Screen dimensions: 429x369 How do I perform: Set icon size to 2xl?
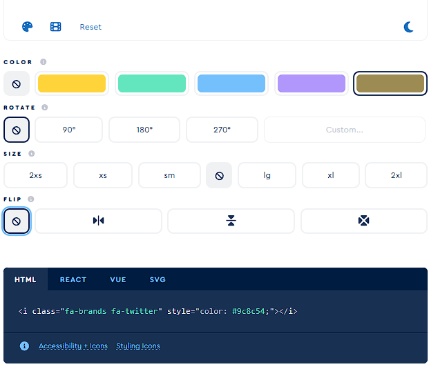(x=396, y=175)
